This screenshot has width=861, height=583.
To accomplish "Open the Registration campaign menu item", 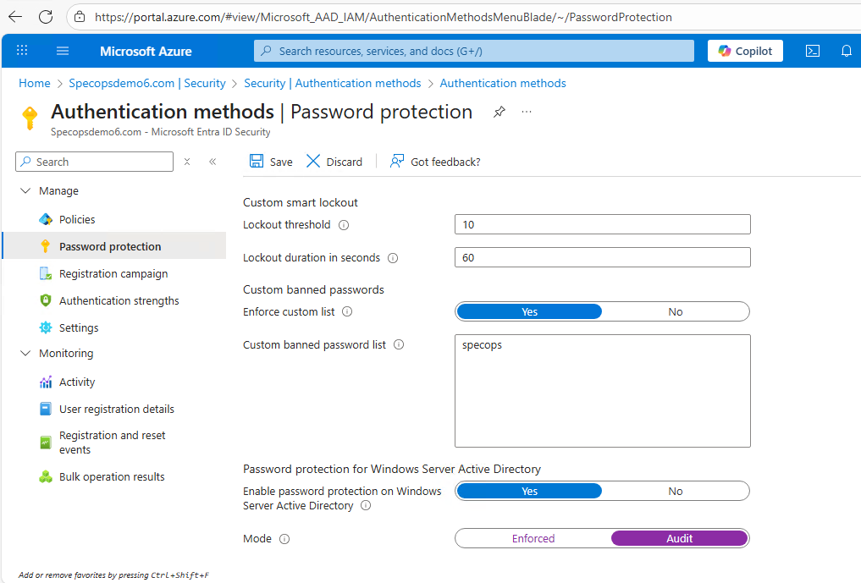I will pyautogui.click(x=113, y=273).
